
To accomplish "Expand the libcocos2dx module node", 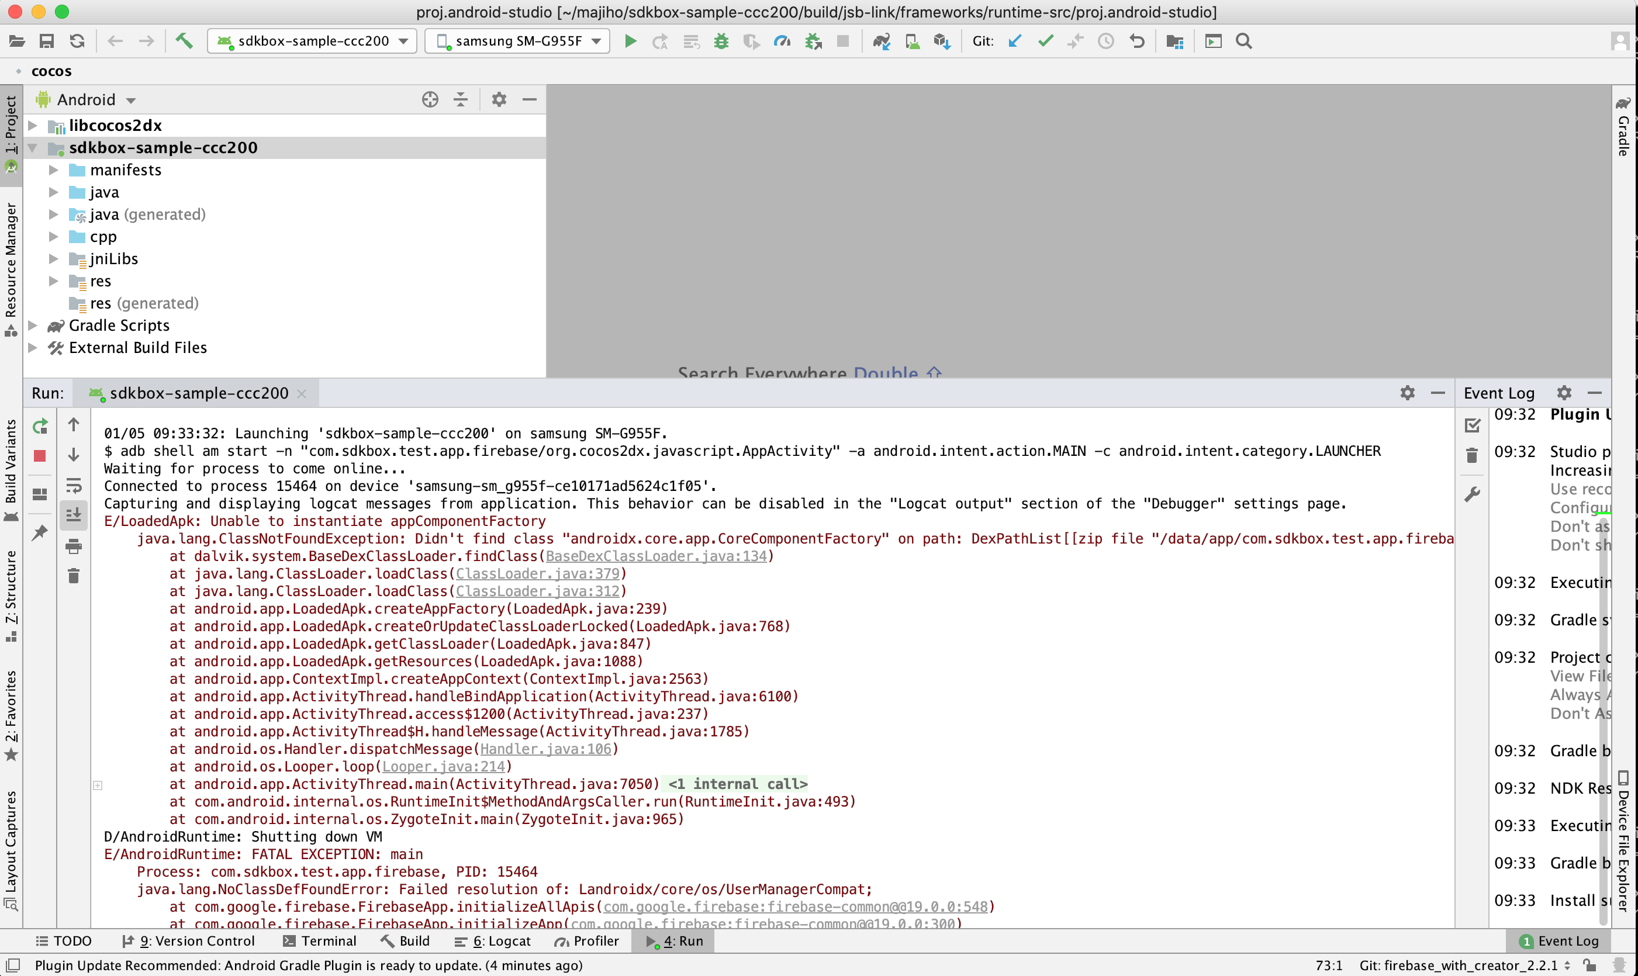I will point(33,125).
